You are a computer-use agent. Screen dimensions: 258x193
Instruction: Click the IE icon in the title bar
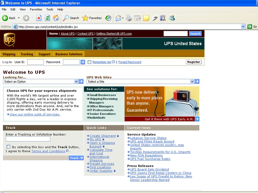[2, 3]
